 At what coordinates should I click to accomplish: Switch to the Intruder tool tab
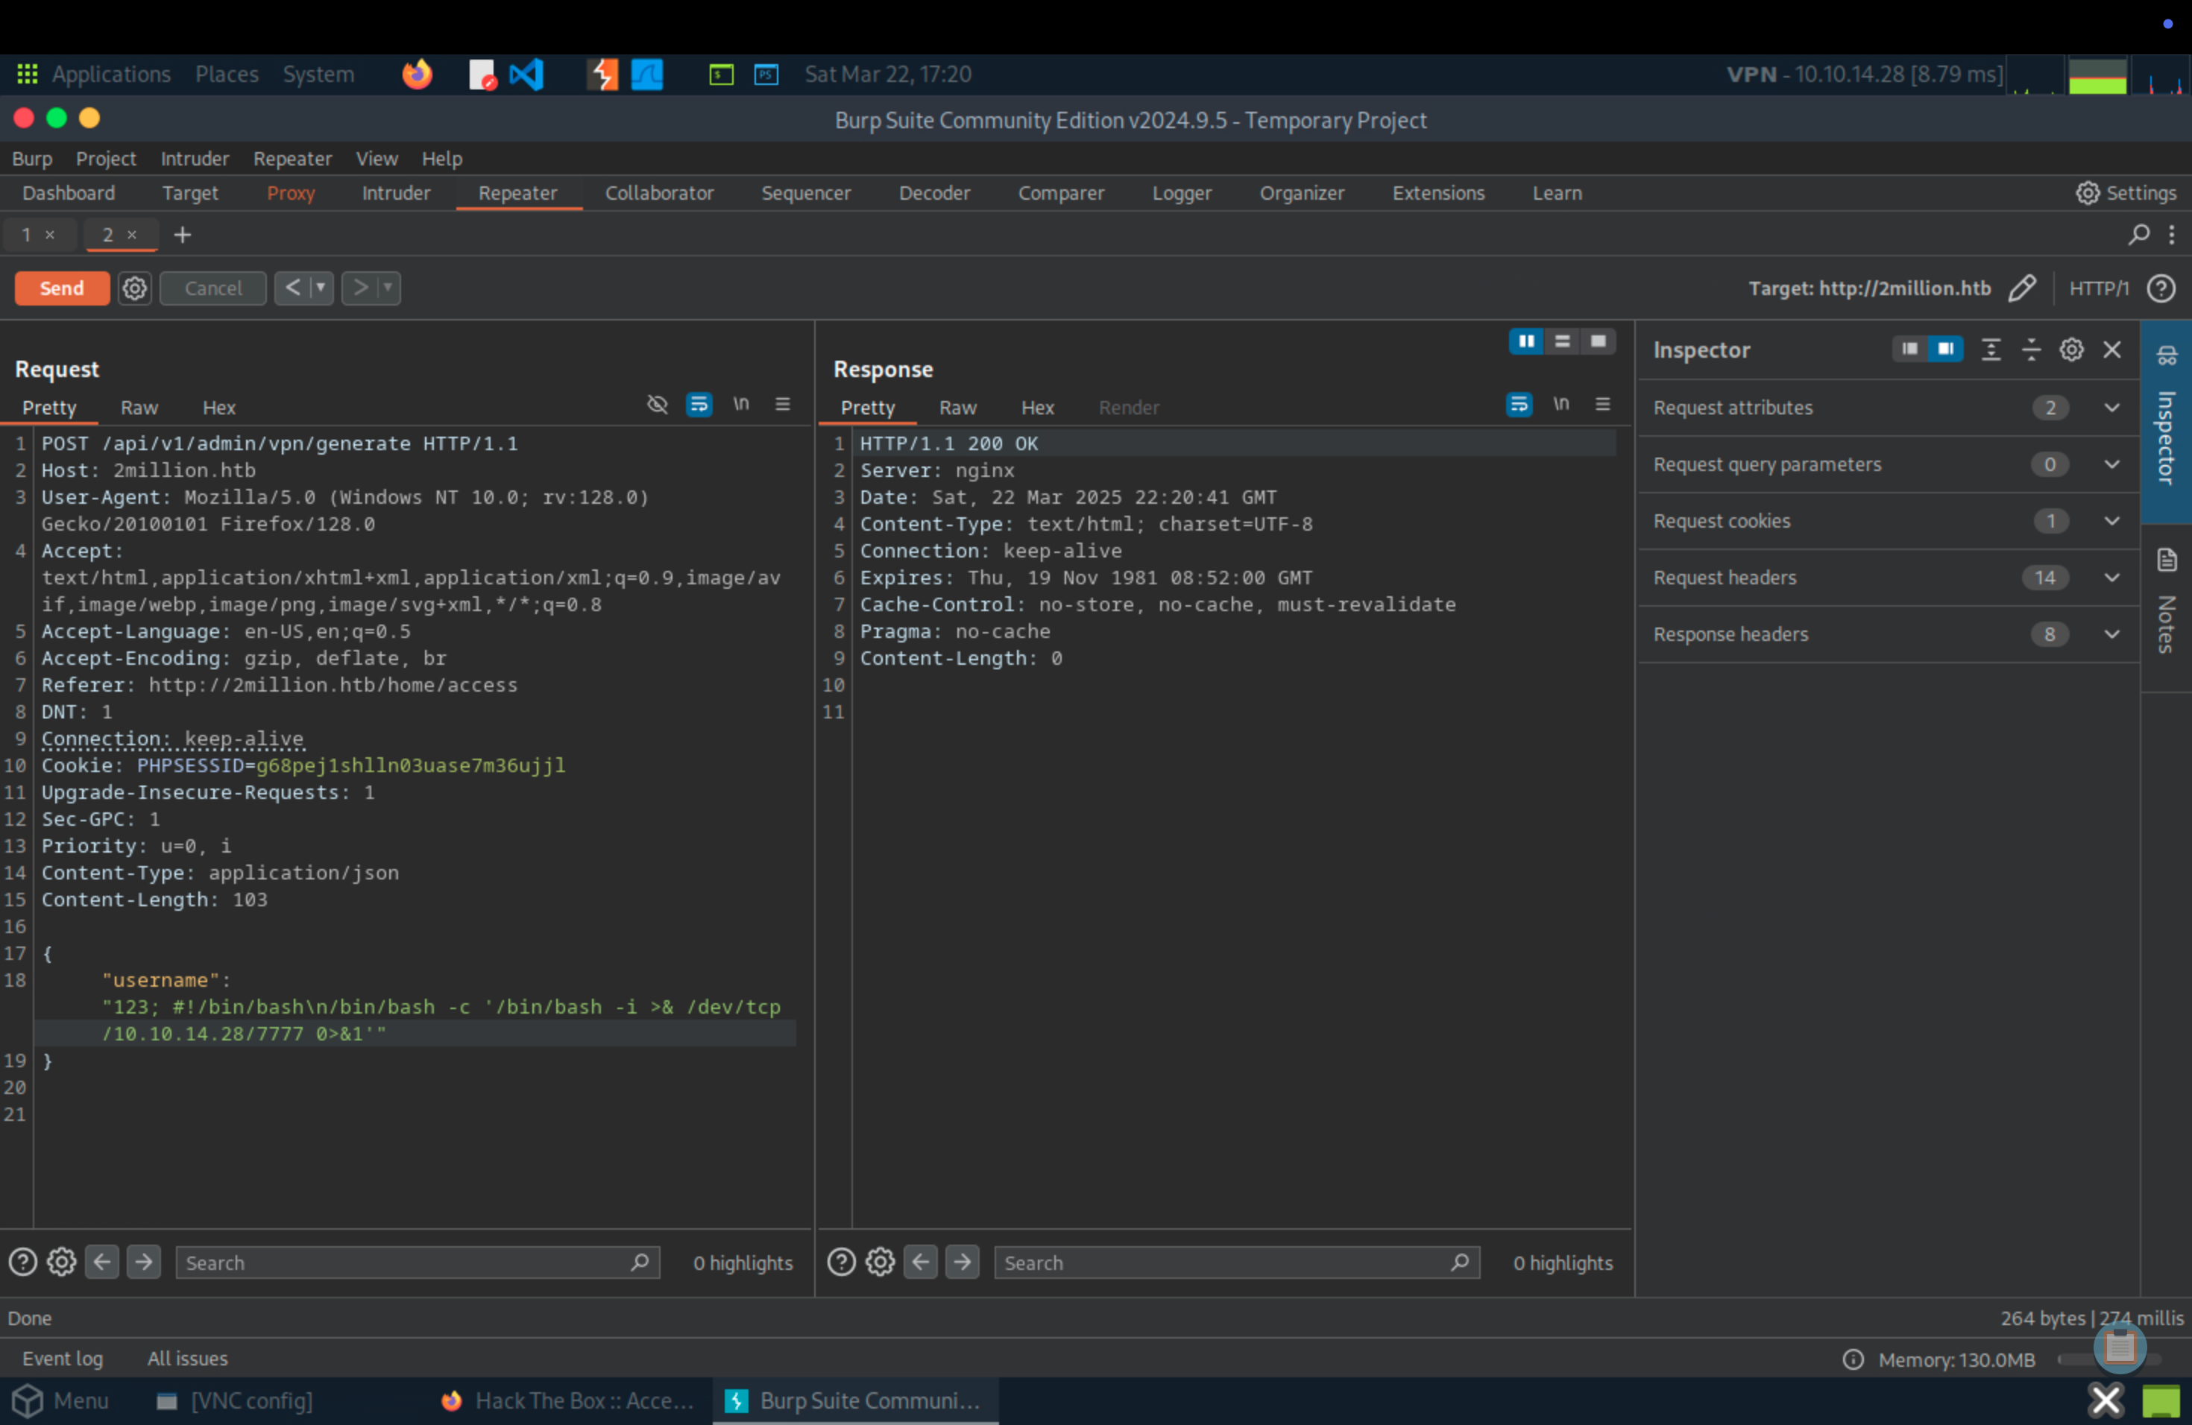pos(396,193)
